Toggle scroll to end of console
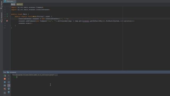Screen dimensions: 170x96 9,86
